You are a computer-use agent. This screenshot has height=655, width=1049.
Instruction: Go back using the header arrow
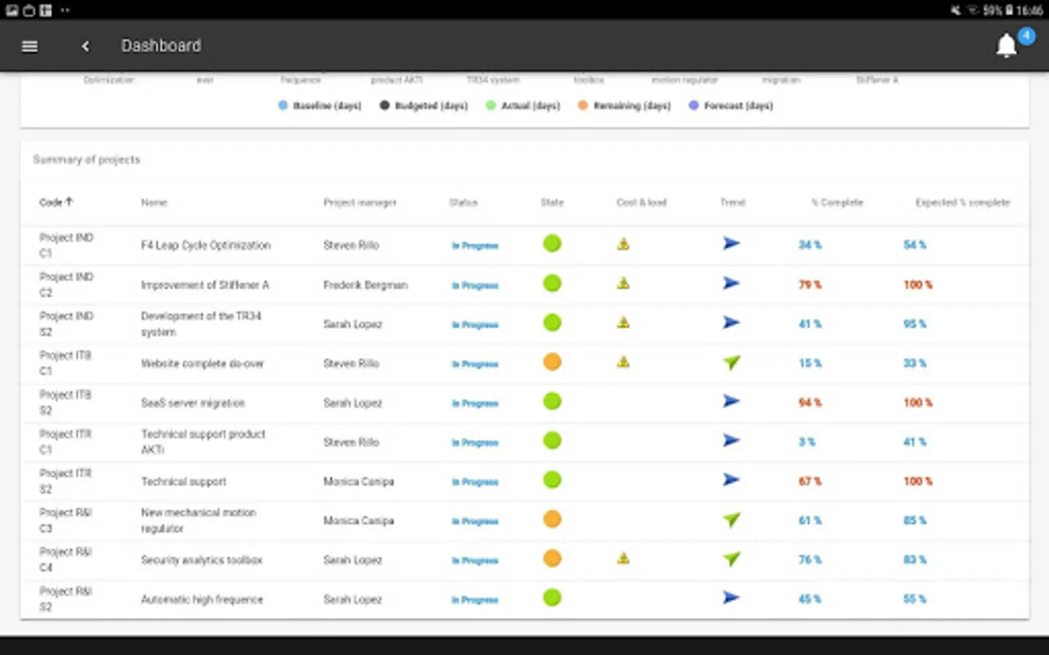point(85,46)
